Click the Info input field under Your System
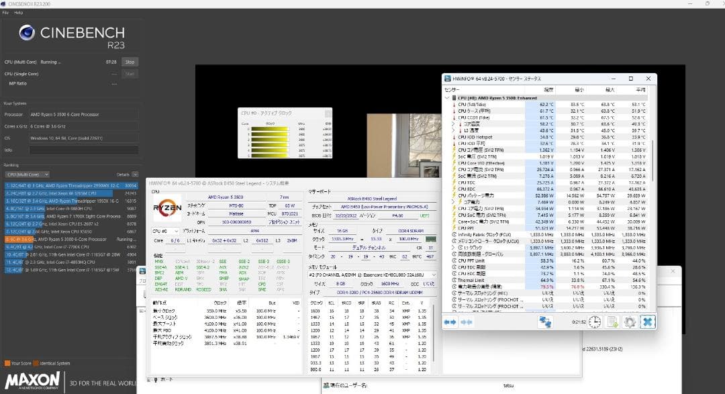 click(x=79, y=150)
